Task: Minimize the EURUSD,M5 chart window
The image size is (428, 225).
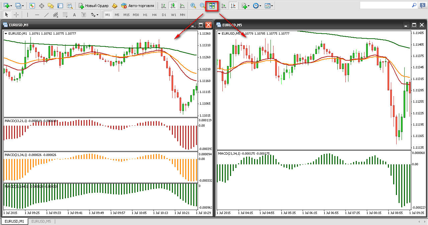Action: coord(406,25)
